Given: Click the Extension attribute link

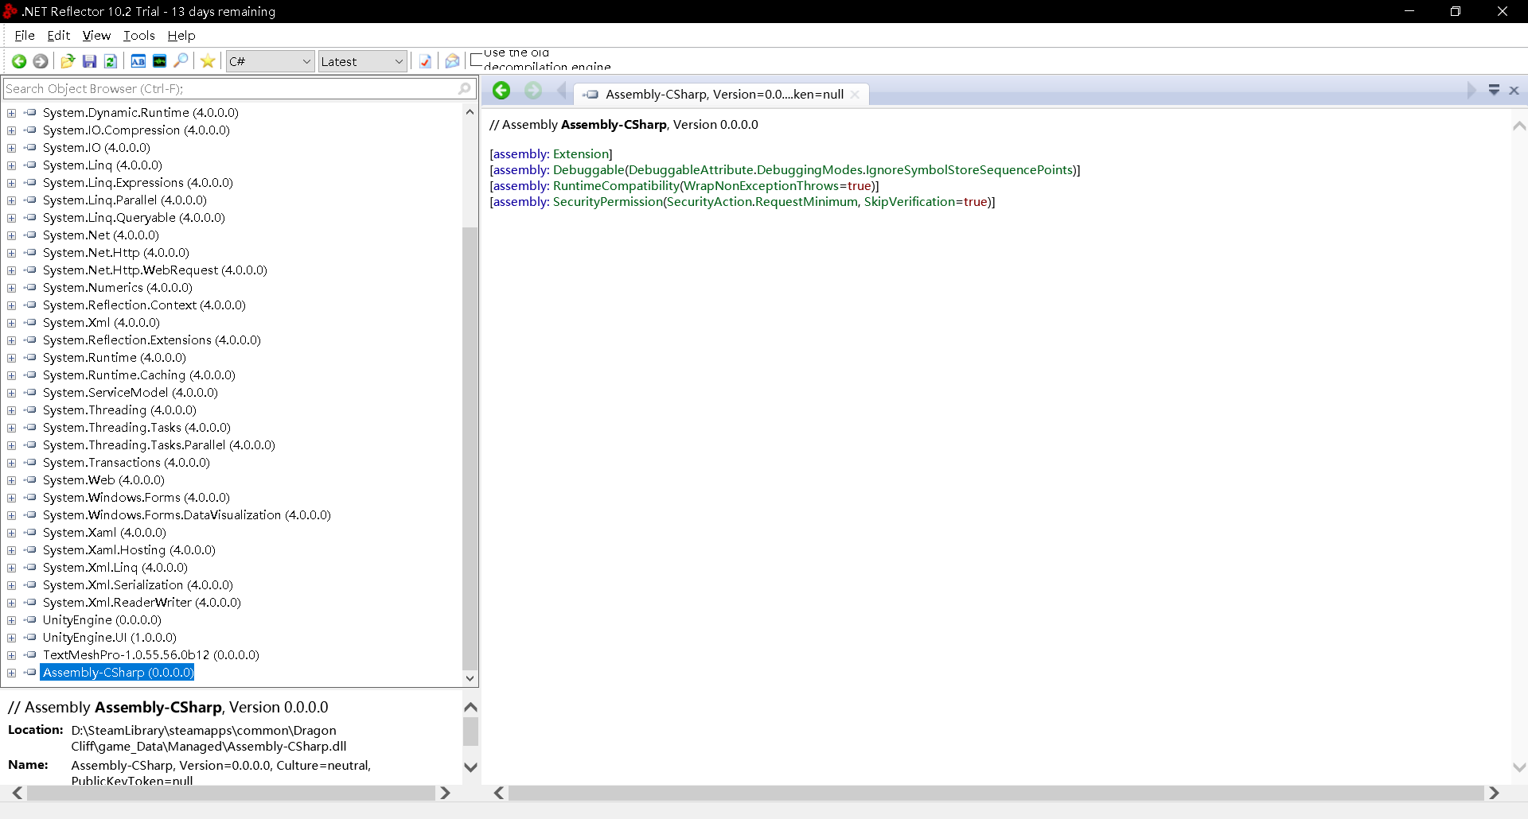Looking at the screenshot, I should pyautogui.click(x=581, y=153).
